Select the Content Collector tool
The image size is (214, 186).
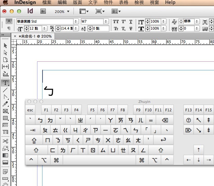point(5,74)
